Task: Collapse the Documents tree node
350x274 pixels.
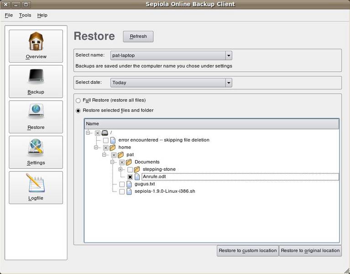Action: (112, 162)
